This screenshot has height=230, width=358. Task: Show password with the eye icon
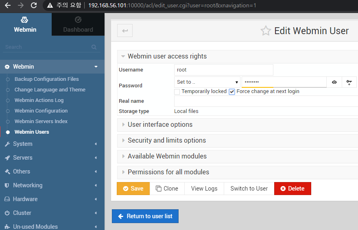334,82
